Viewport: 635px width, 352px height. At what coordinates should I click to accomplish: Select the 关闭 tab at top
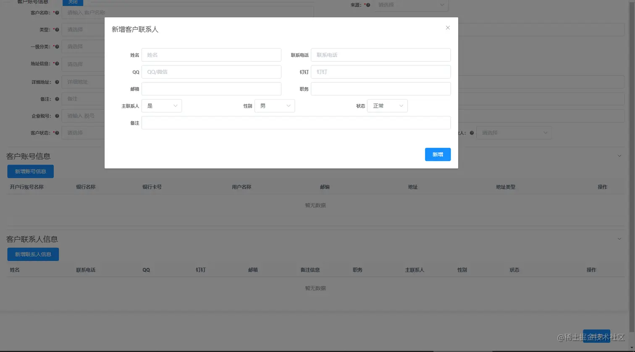click(73, 2)
